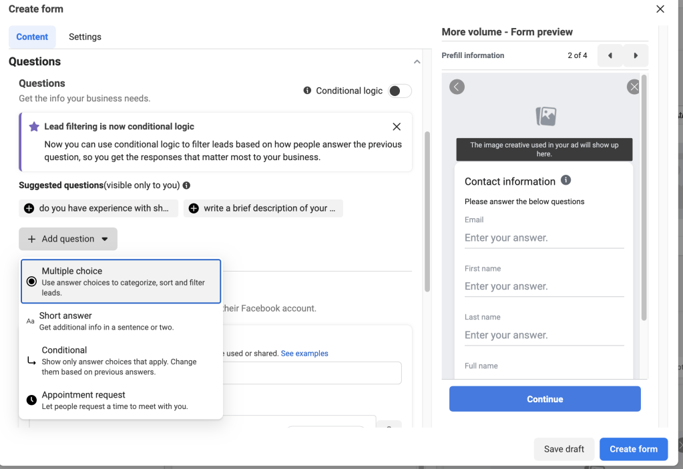Collapse the Questions section chevron
This screenshot has height=469, width=683.
click(417, 62)
